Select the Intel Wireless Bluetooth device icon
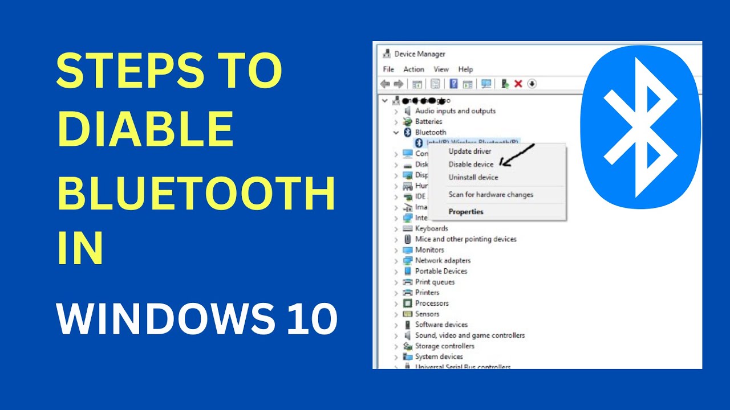The width and height of the screenshot is (730, 410). point(419,142)
